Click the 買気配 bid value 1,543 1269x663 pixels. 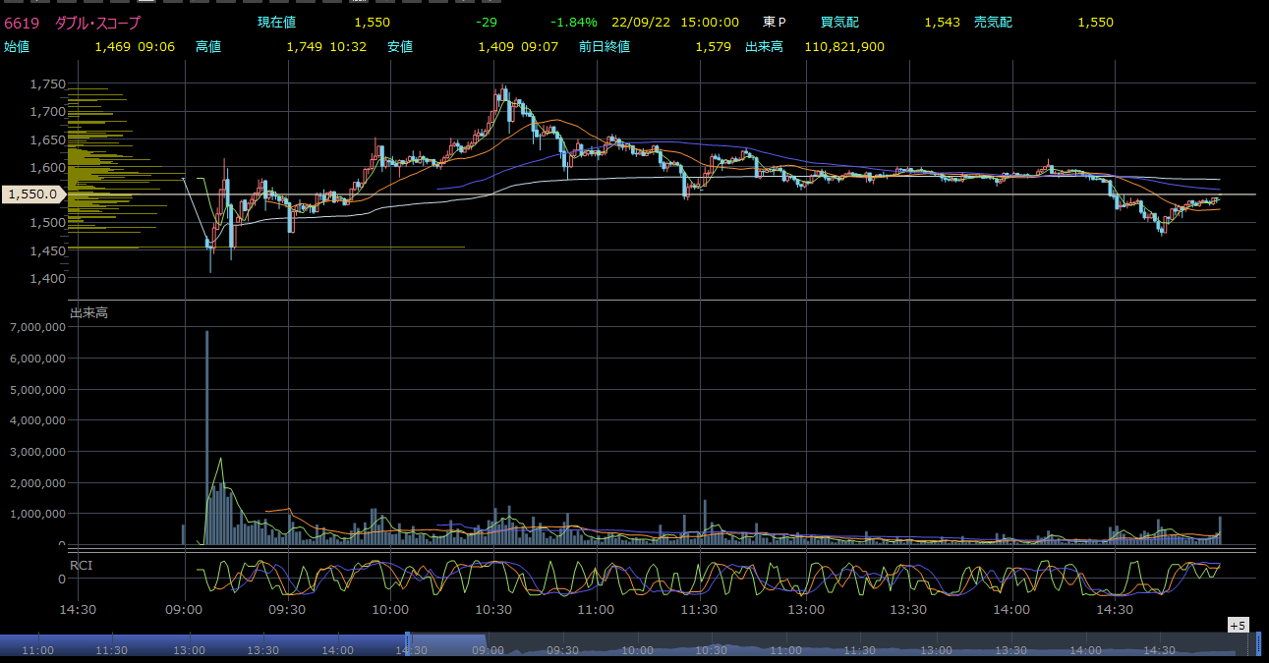[942, 23]
